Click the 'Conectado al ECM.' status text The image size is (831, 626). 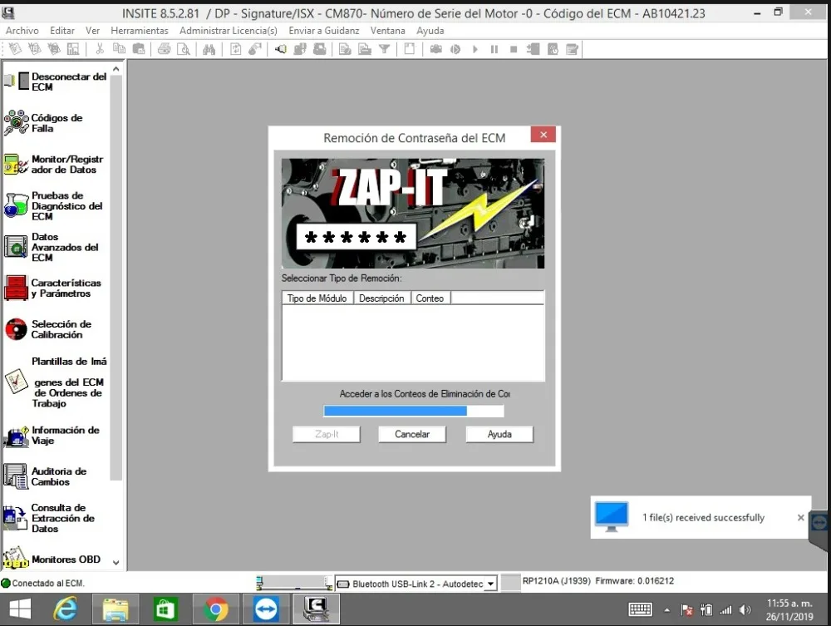click(x=48, y=583)
